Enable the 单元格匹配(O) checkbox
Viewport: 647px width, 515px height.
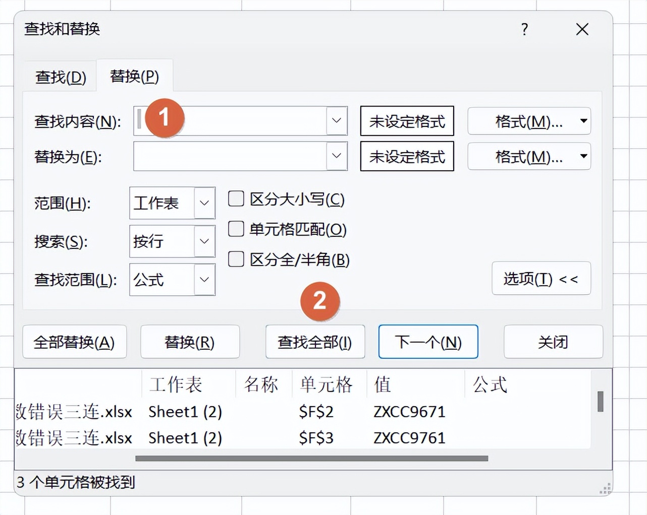(236, 229)
